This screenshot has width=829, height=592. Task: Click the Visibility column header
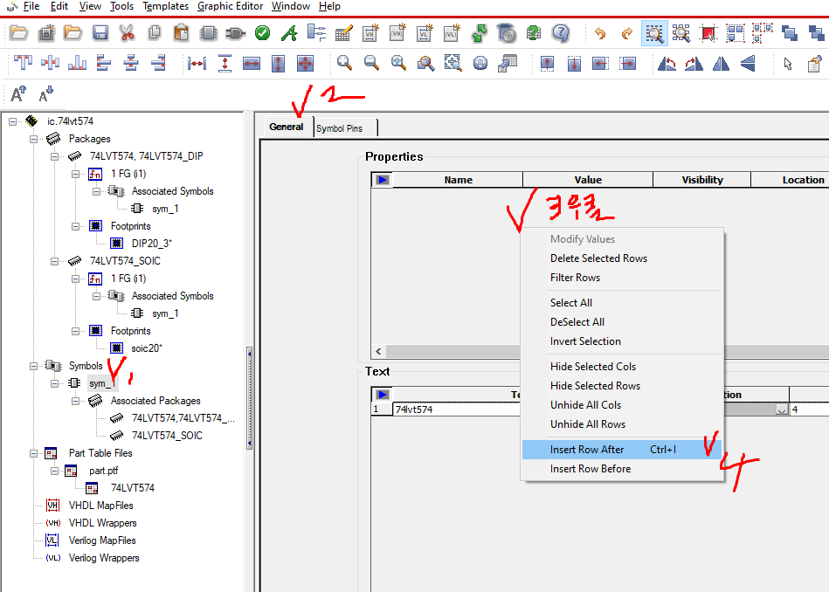pyautogui.click(x=702, y=180)
